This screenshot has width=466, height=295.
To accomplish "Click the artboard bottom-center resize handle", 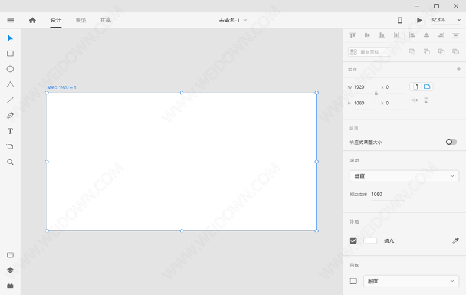I will pyautogui.click(x=182, y=231).
